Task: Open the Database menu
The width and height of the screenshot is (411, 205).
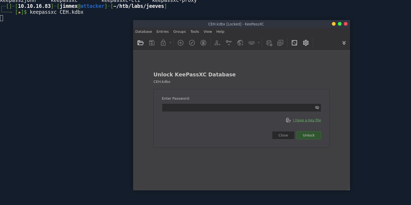Action: tap(144, 32)
